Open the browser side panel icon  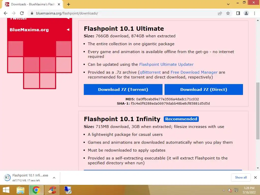(x=238, y=13)
